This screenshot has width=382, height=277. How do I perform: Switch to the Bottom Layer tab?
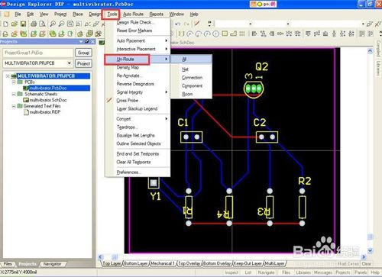136,263
